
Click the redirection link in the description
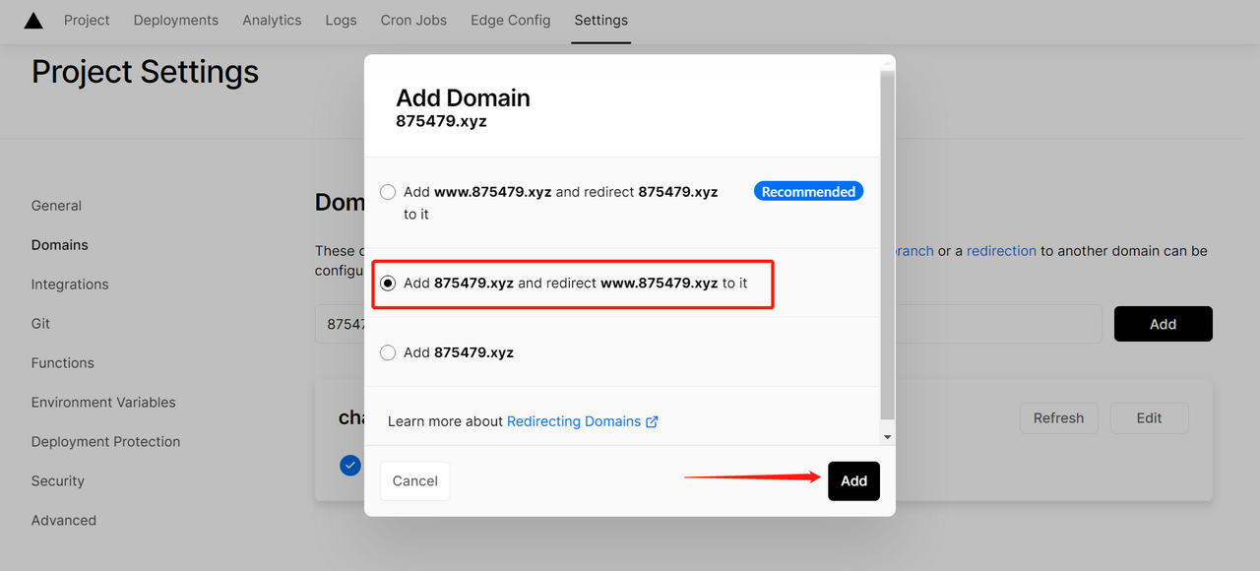[x=1001, y=251]
